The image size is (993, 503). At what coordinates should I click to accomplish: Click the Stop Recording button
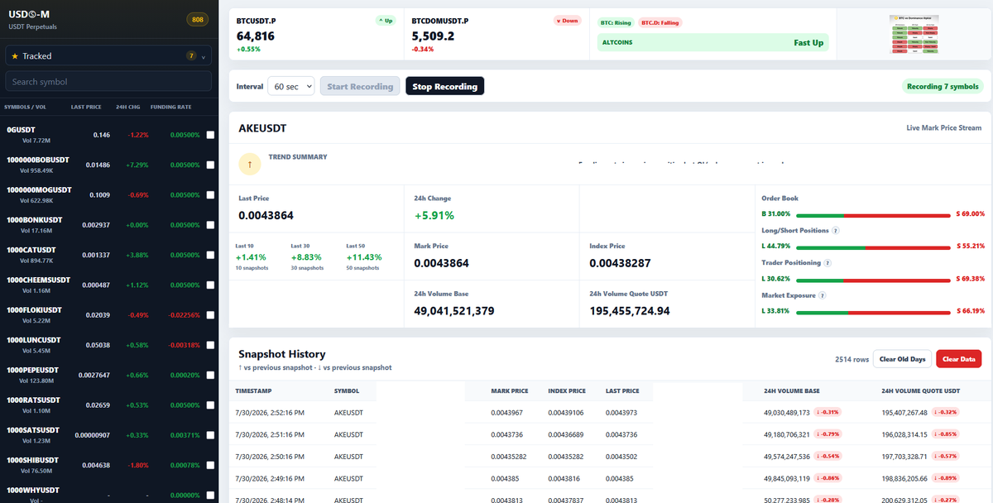pyautogui.click(x=444, y=86)
